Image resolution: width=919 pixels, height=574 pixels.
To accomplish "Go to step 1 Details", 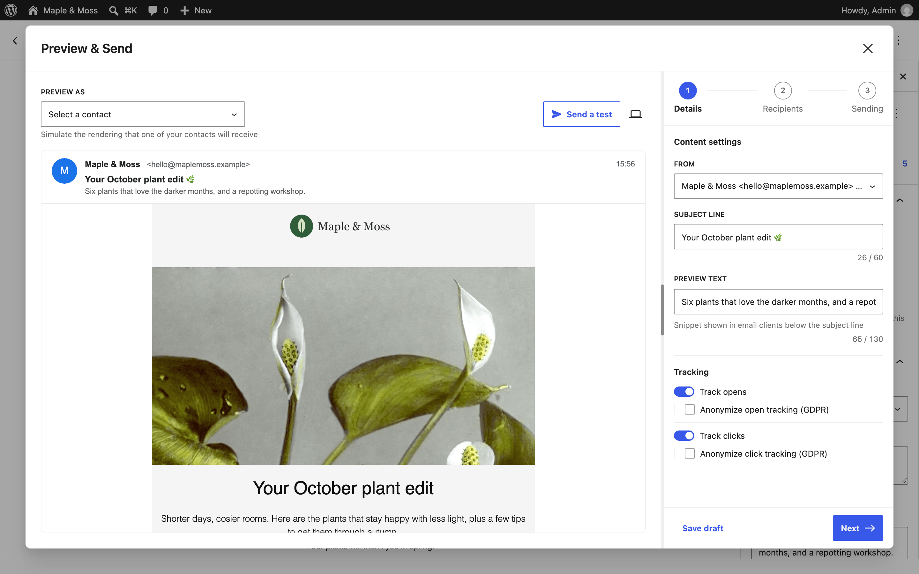I will (x=688, y=98).
